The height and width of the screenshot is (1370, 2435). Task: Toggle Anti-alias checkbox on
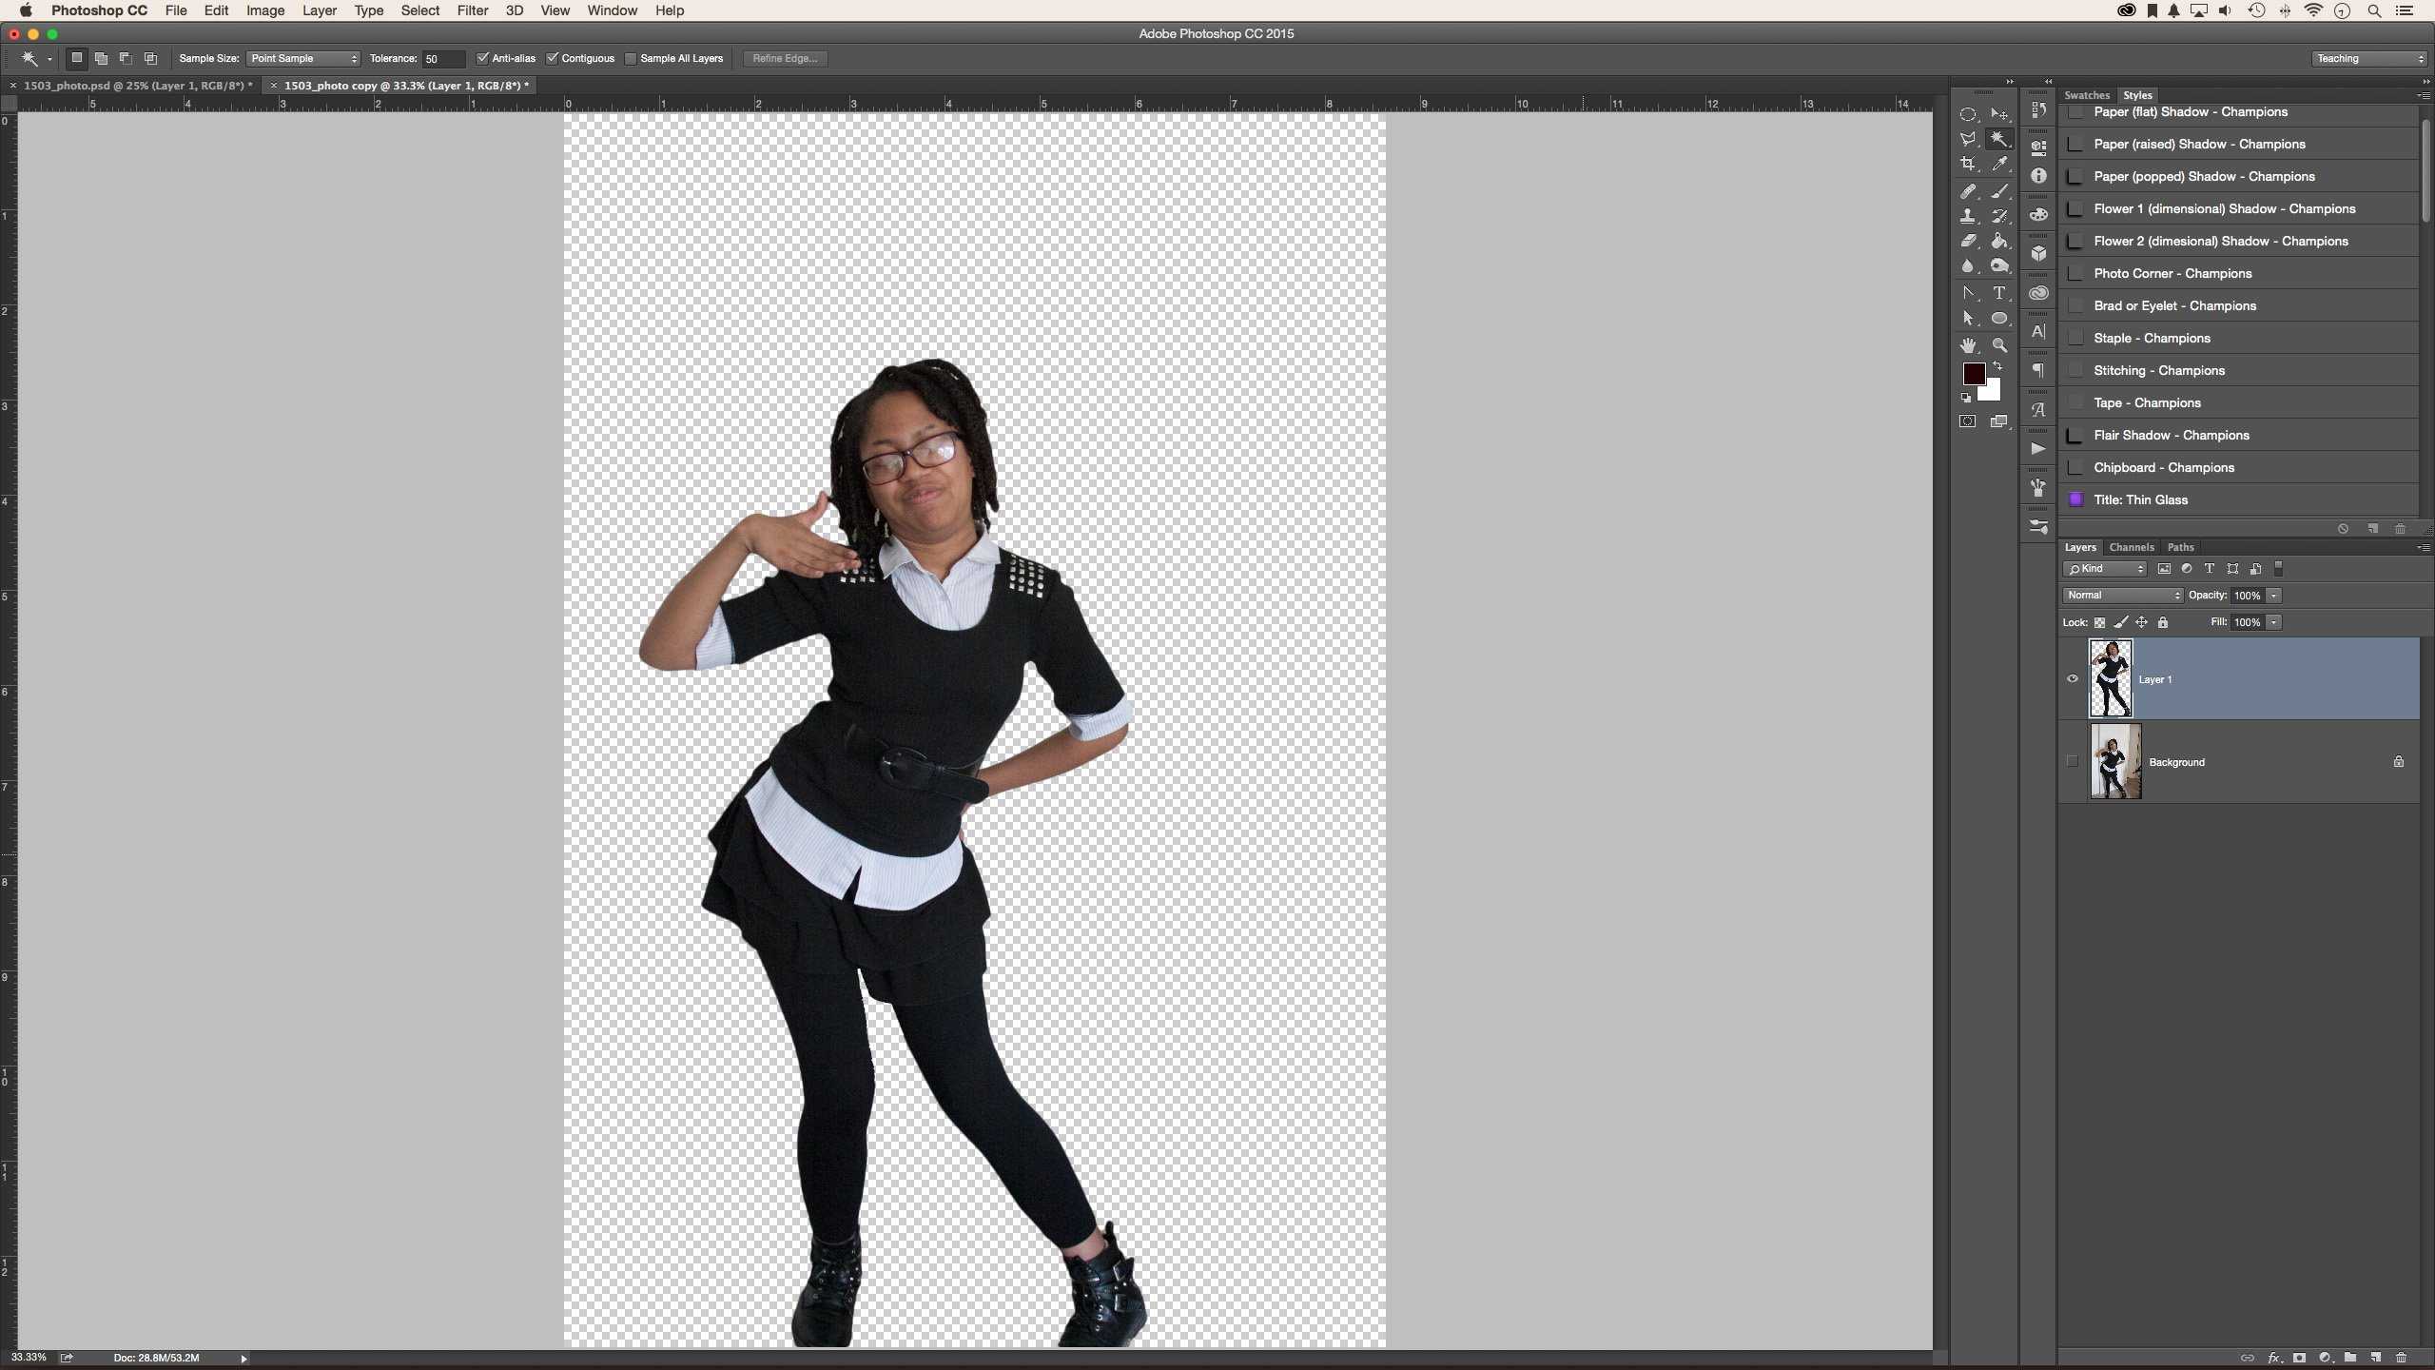(x=485, y=57)
